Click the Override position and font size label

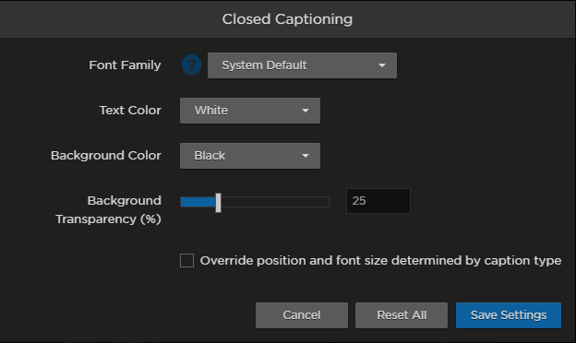tap(380, 260)
